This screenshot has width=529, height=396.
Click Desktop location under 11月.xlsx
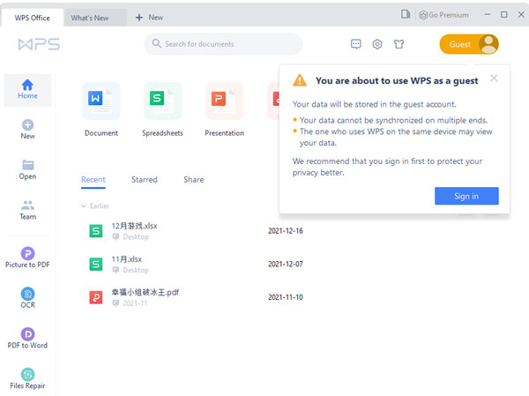(x=136, y=270)
